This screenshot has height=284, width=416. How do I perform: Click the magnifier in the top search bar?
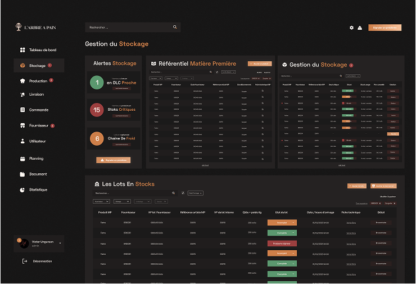[175, 27]
